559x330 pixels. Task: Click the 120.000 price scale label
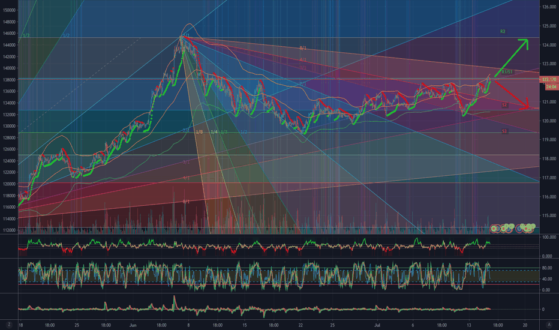[549, 121]
